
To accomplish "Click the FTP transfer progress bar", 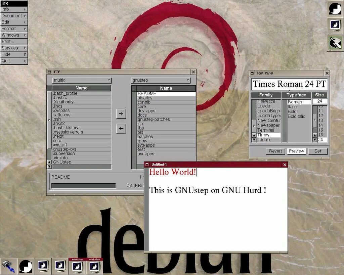I will pos(84,186).
